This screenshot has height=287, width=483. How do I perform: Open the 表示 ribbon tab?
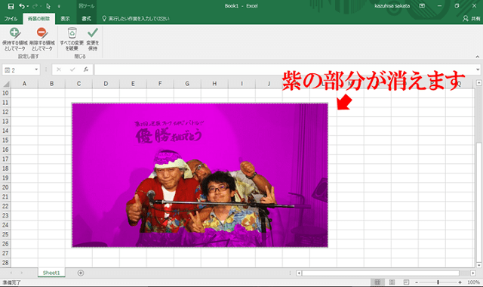tap(65, 19)
